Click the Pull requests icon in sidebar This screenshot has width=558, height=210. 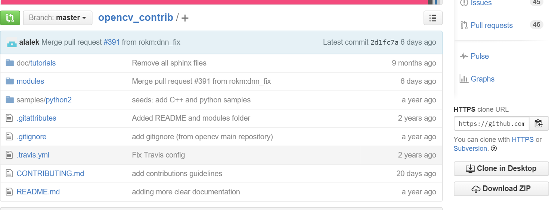pos(464,25)
